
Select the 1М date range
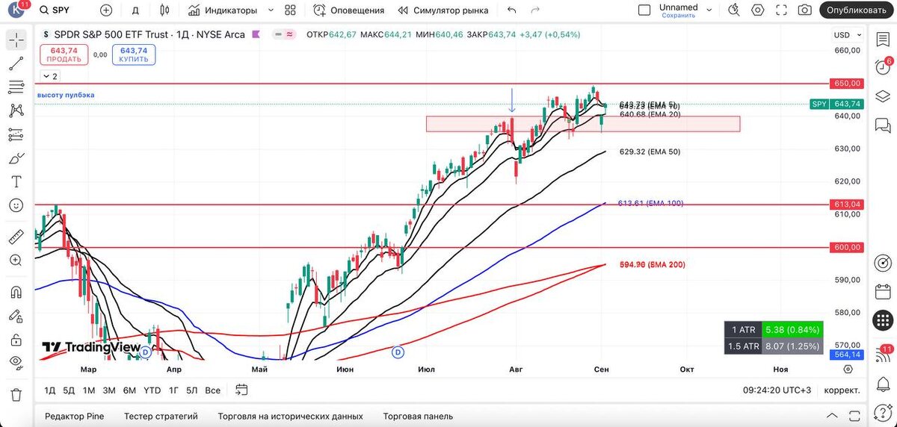coord(89,390)
